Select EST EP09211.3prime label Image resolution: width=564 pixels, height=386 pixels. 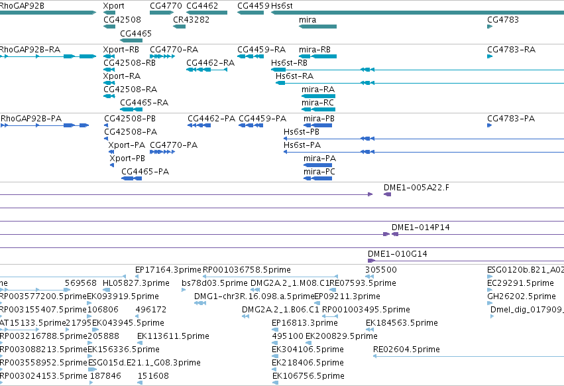(x=347, y=296)
